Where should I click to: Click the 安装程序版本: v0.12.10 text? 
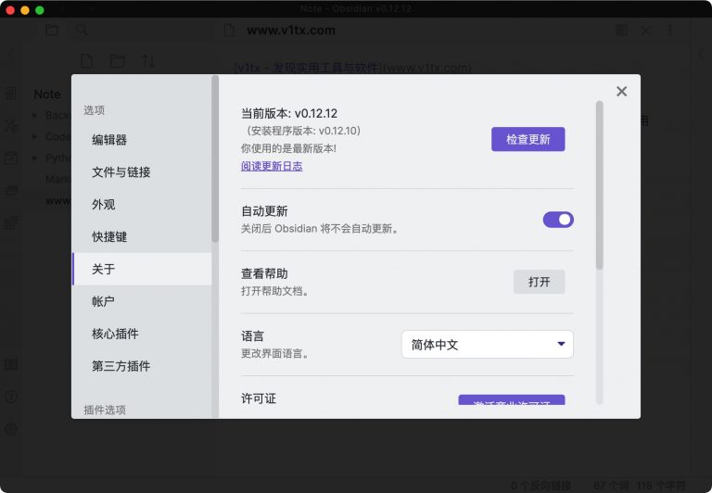pos(303,131)
